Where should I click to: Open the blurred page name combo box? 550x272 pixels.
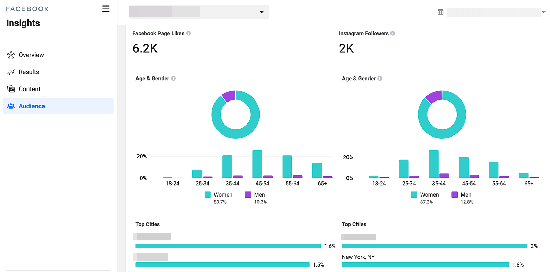[x=199, y=12]
